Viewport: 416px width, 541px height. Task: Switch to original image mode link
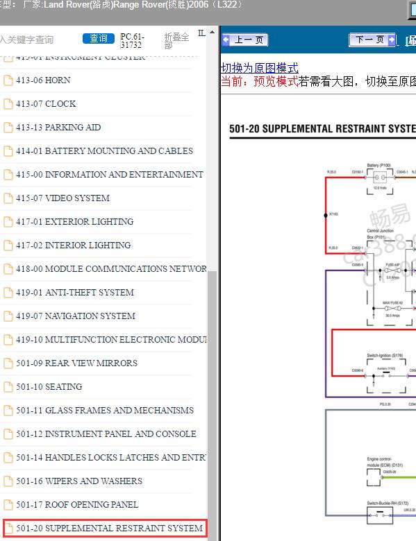coord(260,68)
